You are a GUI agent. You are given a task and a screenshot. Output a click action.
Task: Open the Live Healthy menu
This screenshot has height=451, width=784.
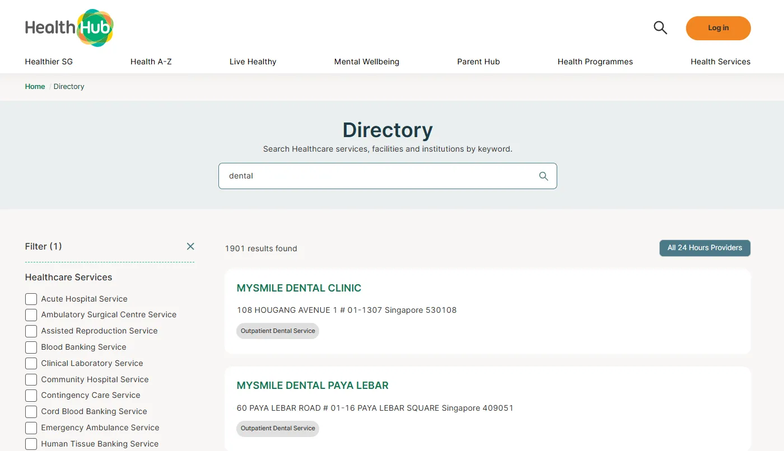point(253,62)
